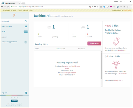
Task: Click Read More under Holiday Printer news
Action: [122, 50]
